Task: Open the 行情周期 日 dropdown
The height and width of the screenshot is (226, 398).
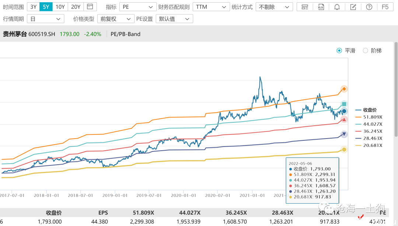Action: tap(46, 19)
